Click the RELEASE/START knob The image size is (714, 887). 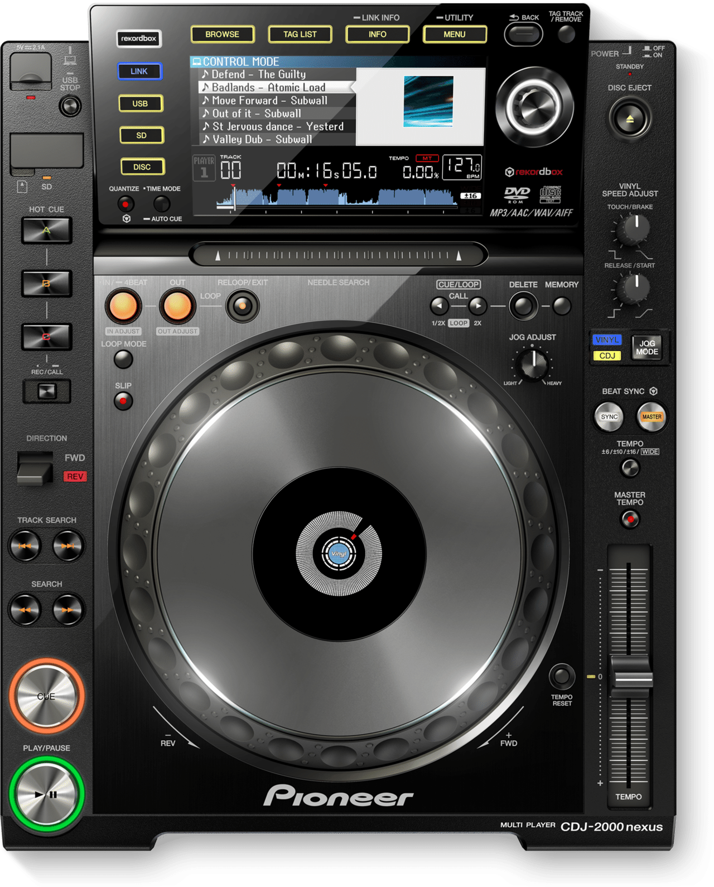(x=634, y=288)
